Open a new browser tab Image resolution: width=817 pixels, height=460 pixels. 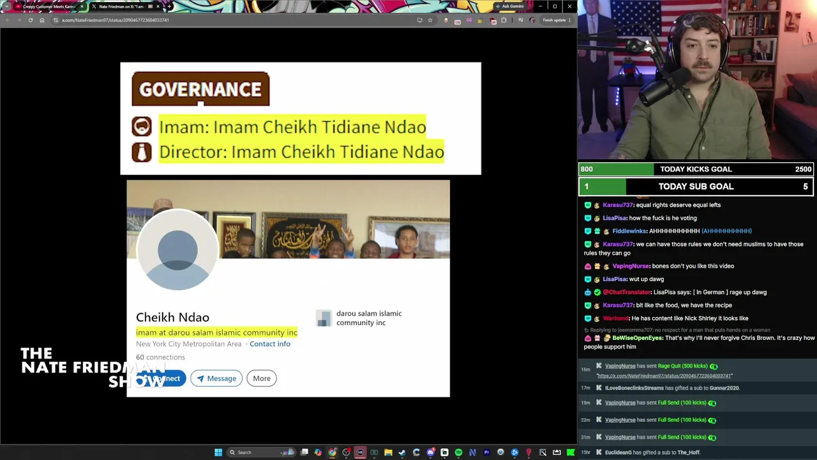(170, 6)
